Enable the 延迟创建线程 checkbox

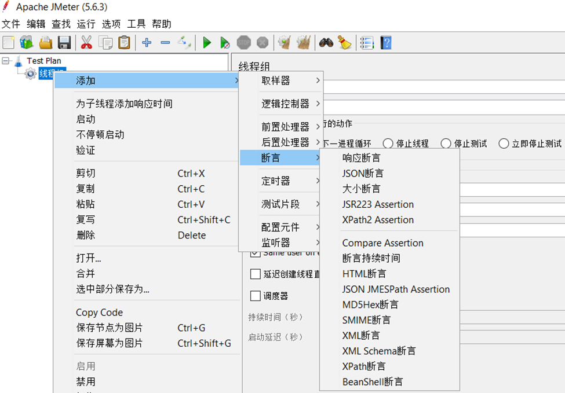(255, 274)
